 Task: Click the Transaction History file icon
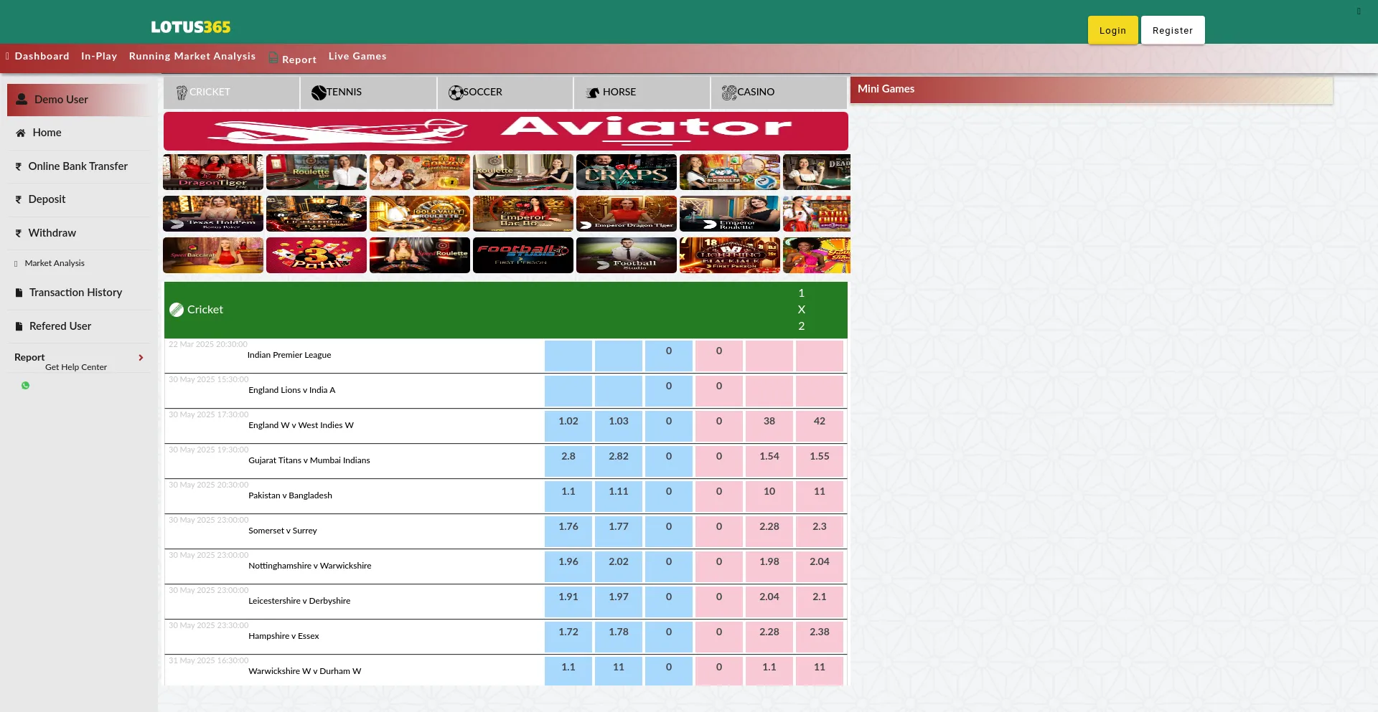tap(19, 293)
